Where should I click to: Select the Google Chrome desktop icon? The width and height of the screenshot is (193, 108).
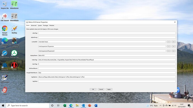click(5, 30)
